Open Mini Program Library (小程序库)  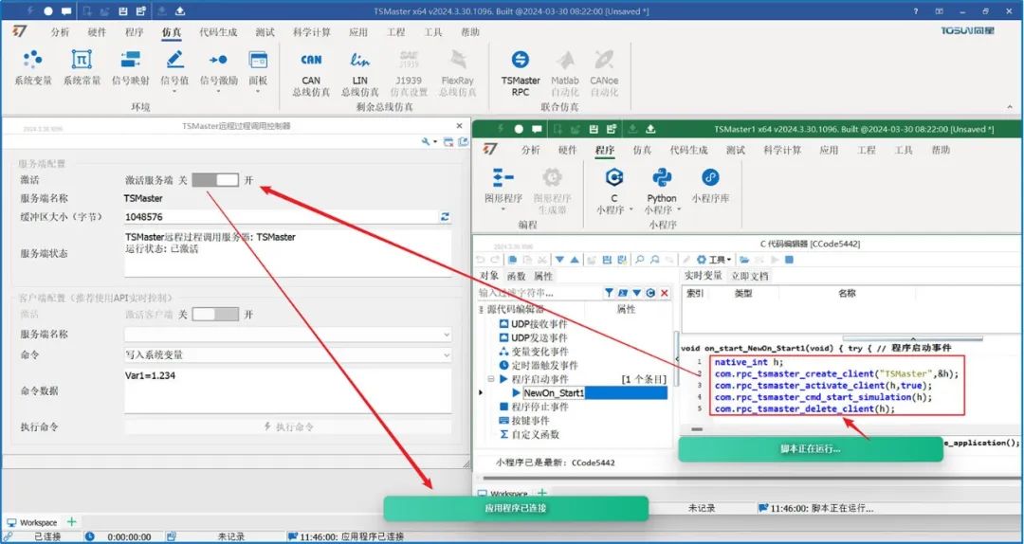[710, 186]
